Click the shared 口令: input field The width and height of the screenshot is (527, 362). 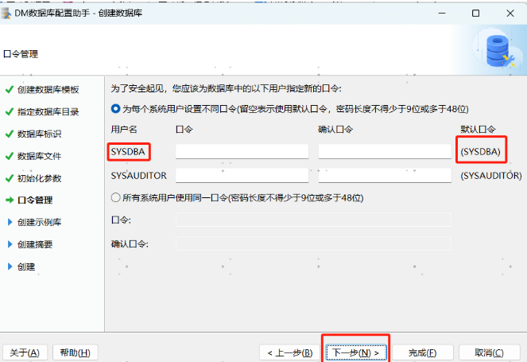[x=313, y=220]
